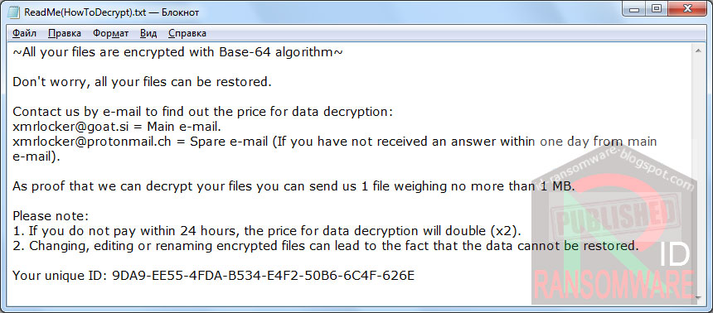Viewport: 713px width, 313px height.
Task: Open the Справка menu
Action: [x=187, y=33]
